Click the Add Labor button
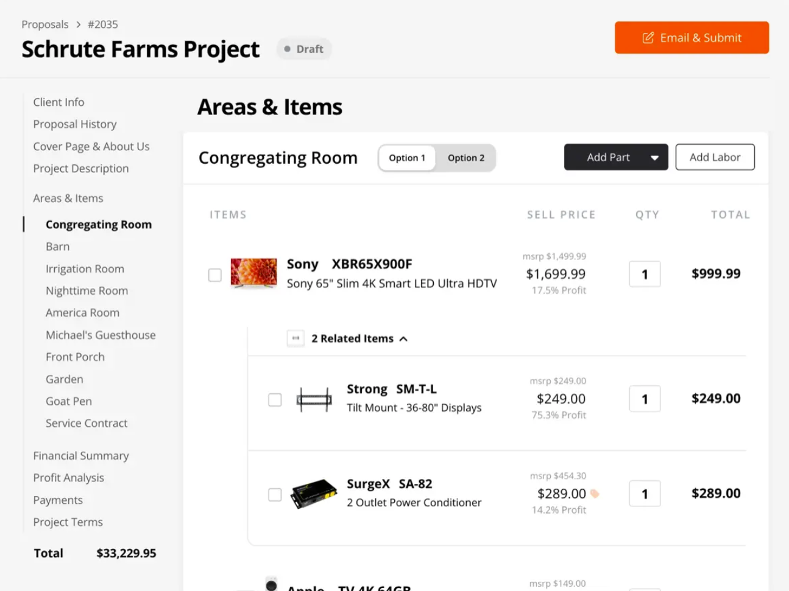This screenshot has width=789, height=591. point(715,157)
